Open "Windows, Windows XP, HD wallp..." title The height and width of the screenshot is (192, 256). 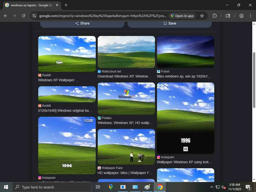point(125,123)
